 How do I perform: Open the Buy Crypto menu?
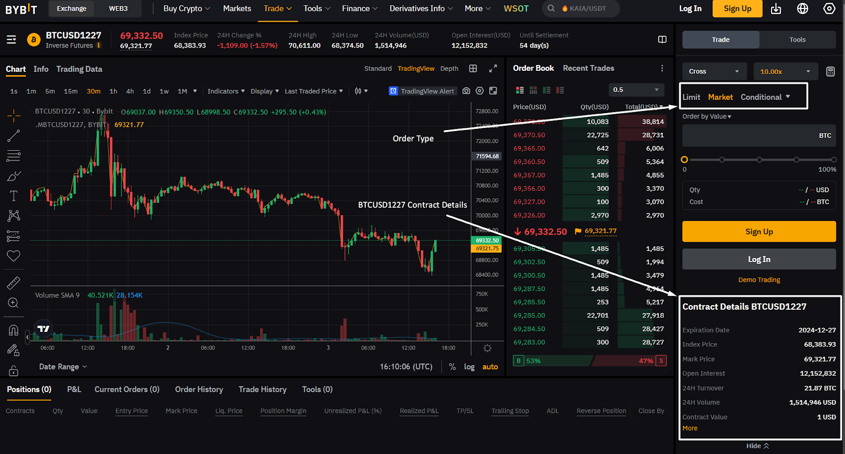coord(187,8)
